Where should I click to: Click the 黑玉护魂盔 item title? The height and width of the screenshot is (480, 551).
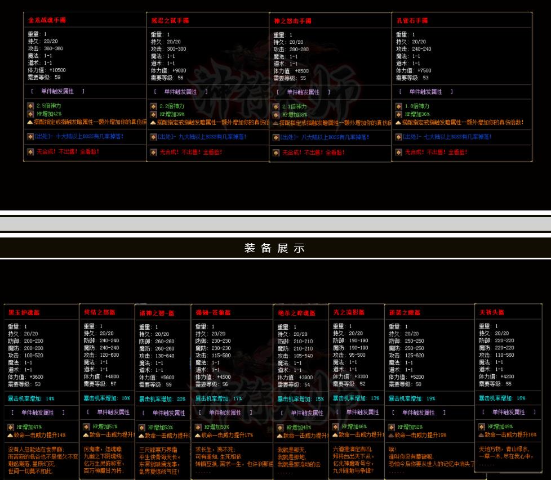[24, 312]
